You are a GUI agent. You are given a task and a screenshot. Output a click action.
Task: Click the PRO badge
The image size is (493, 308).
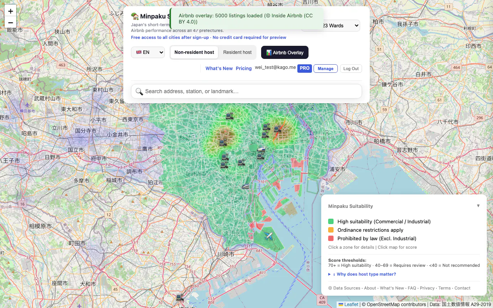pos(305,68)
